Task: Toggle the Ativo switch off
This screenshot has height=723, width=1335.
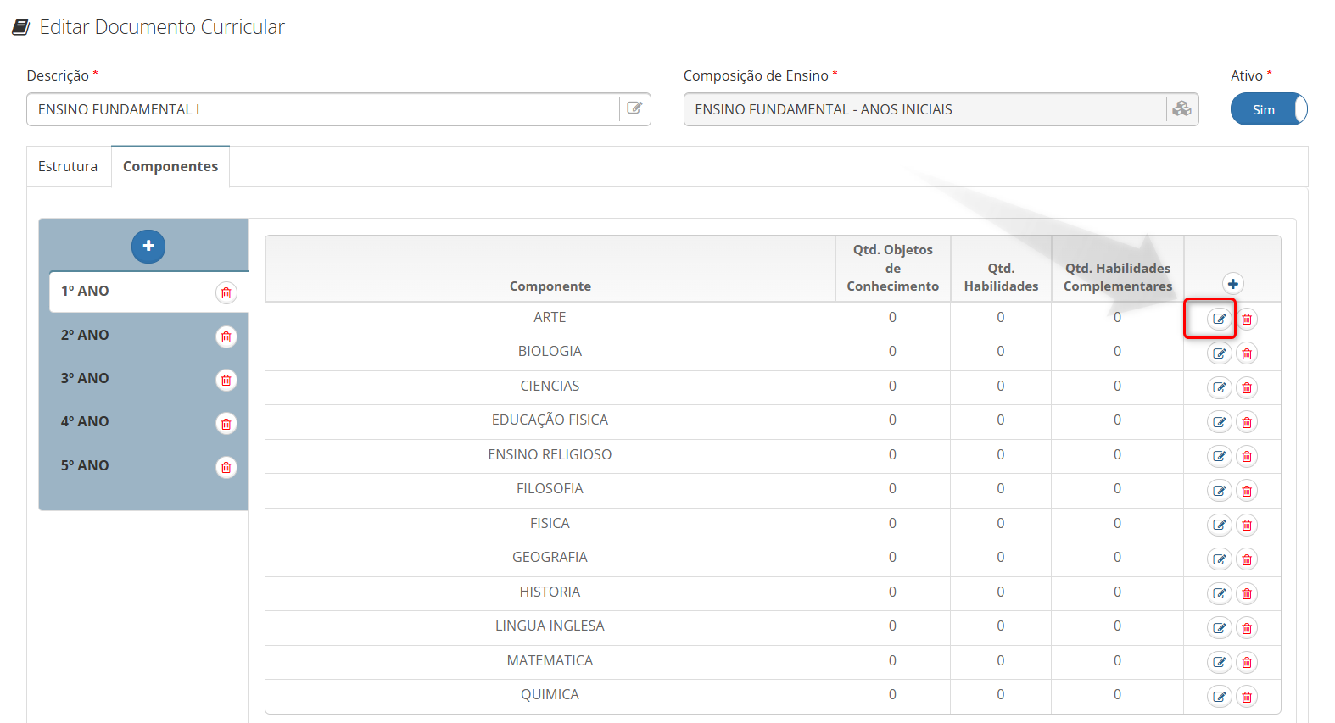Action: coord(1268,109)
